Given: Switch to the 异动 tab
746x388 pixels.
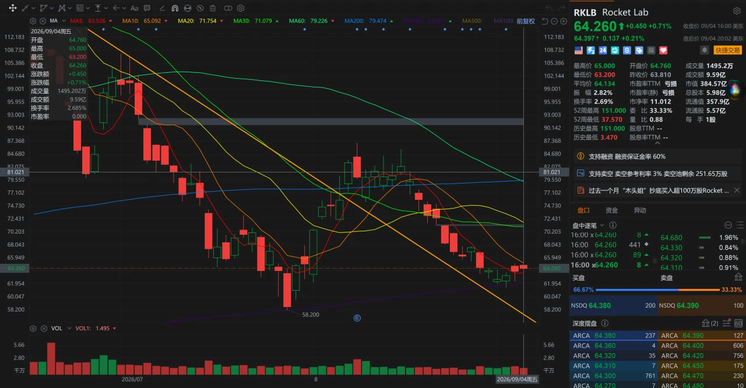Looking at the screenshot, I should coord(640,210).
